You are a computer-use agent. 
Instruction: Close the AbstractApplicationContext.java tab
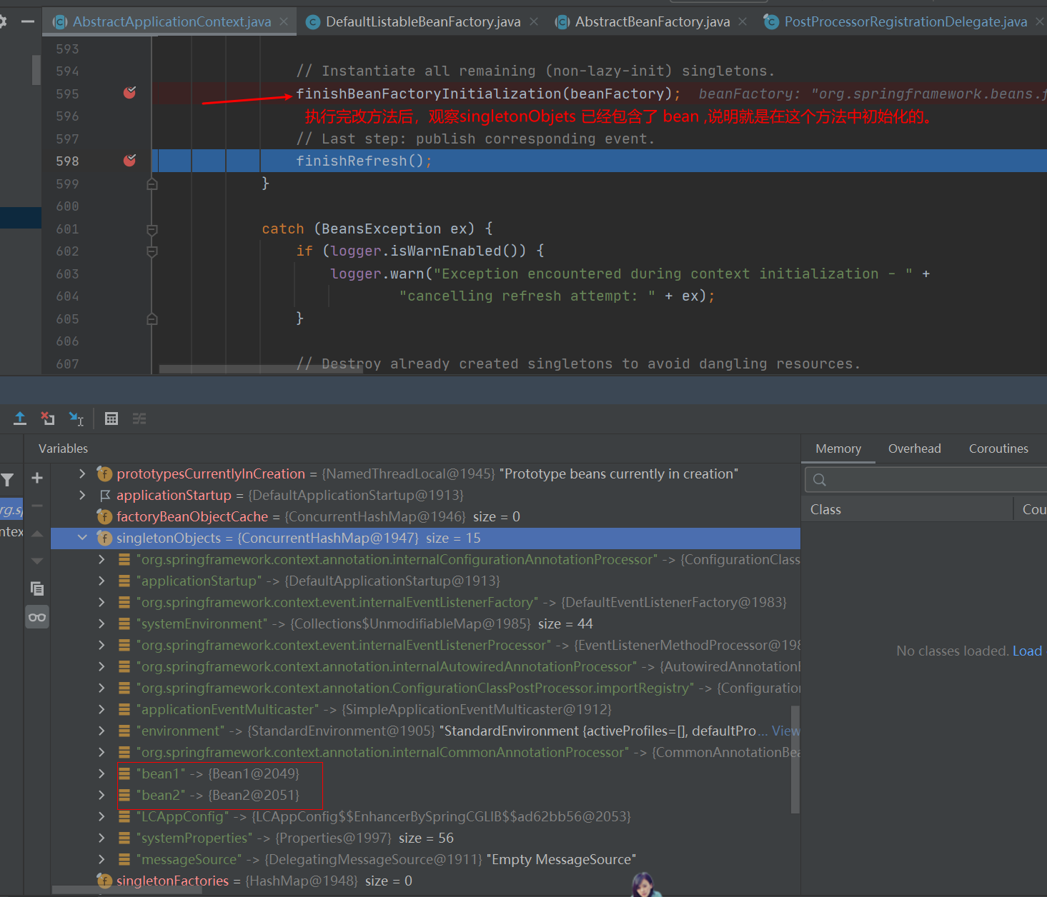[x=284, y=22]
